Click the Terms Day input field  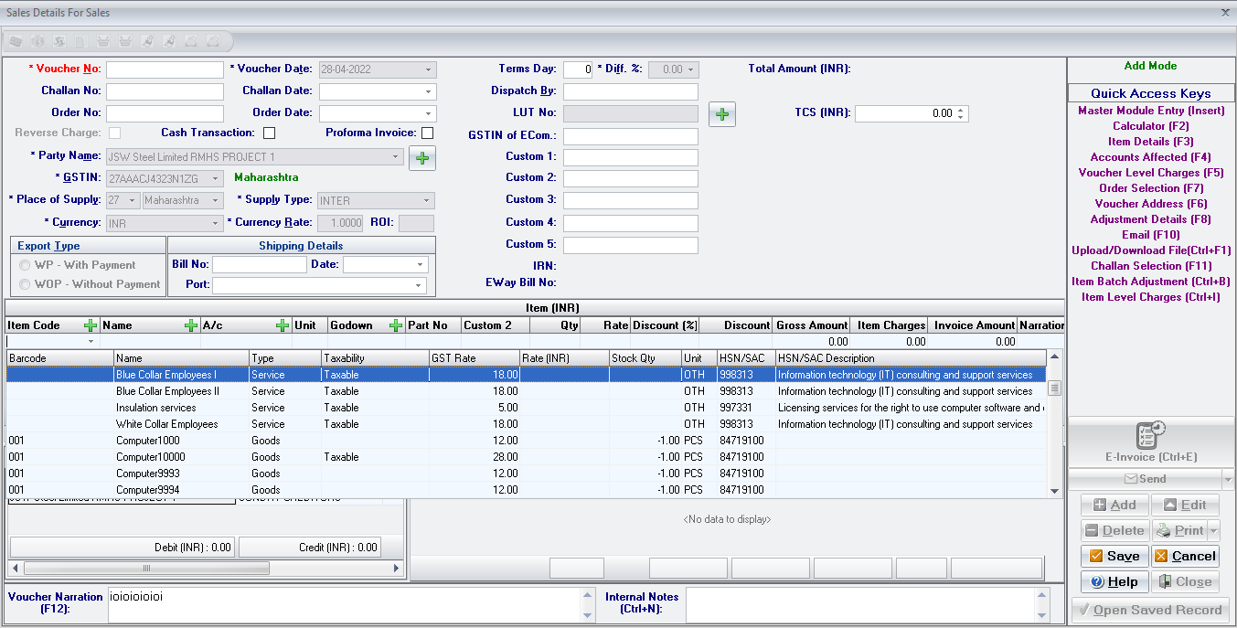coord(578,69)
